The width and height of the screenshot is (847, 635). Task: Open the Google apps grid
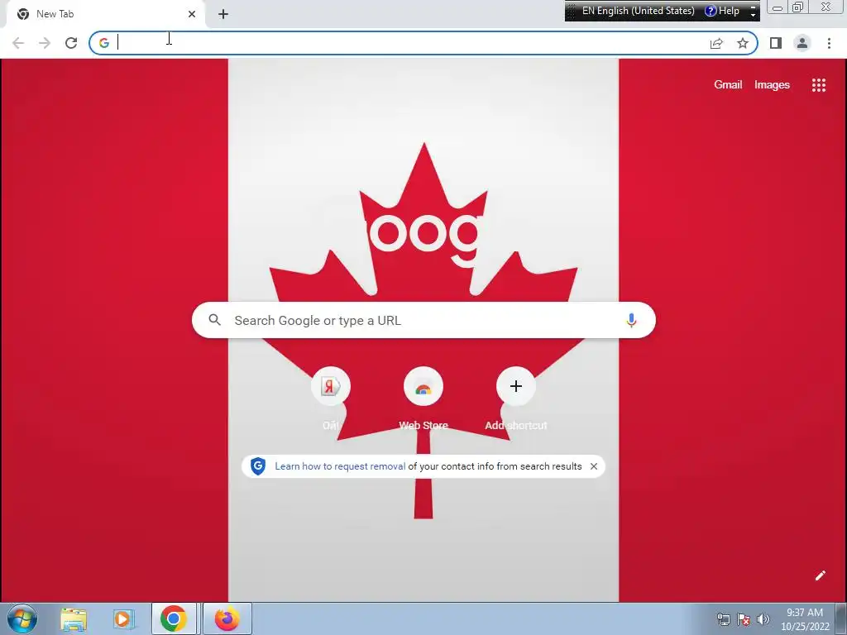818,85
